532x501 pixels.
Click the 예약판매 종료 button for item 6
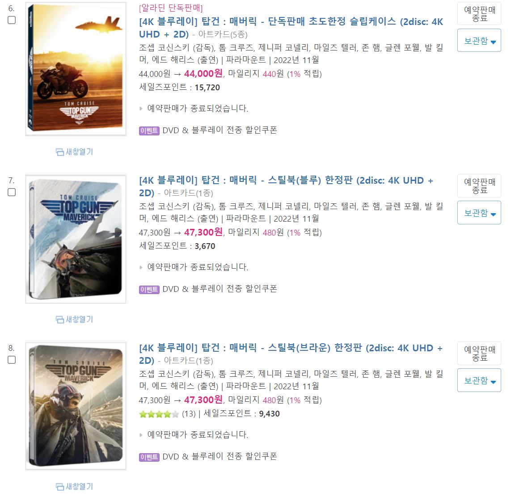tap(479, 13)
